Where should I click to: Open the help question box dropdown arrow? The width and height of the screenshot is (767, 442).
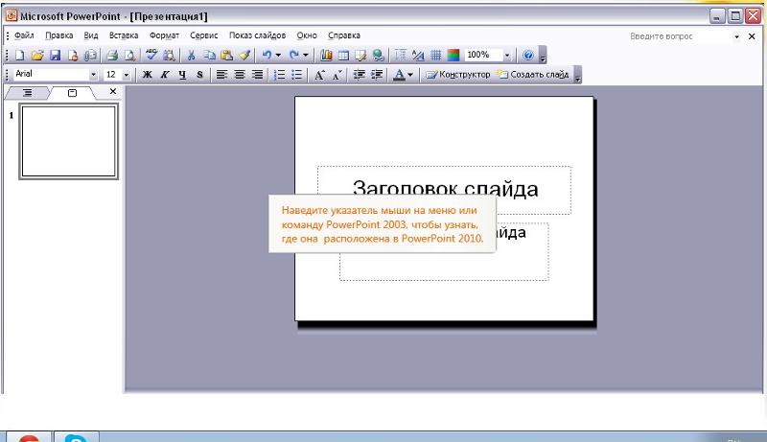pyautogui.click(x=736, y=36)
